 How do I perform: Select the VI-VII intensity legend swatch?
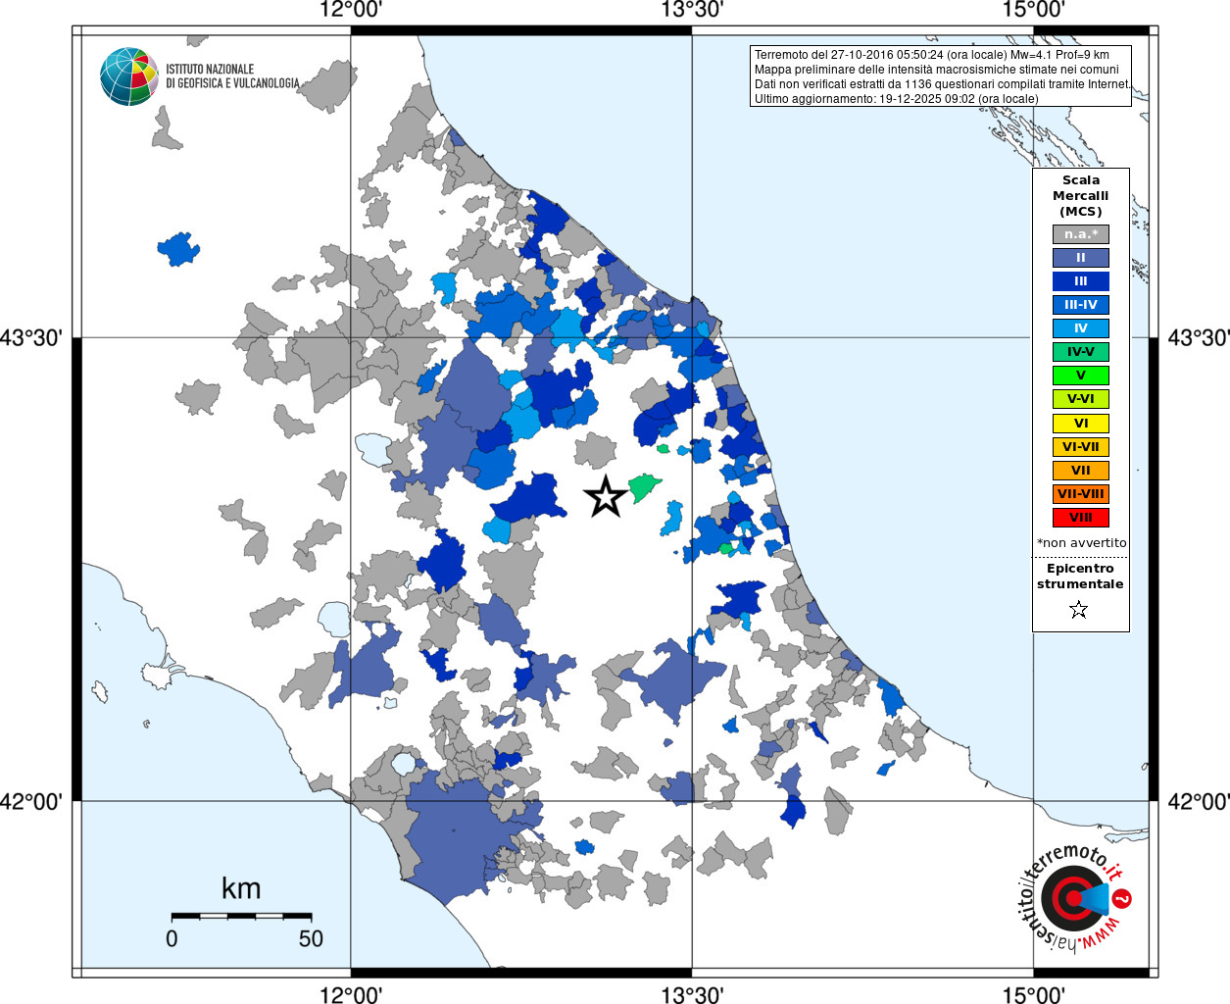click(x=1080, y=447)
